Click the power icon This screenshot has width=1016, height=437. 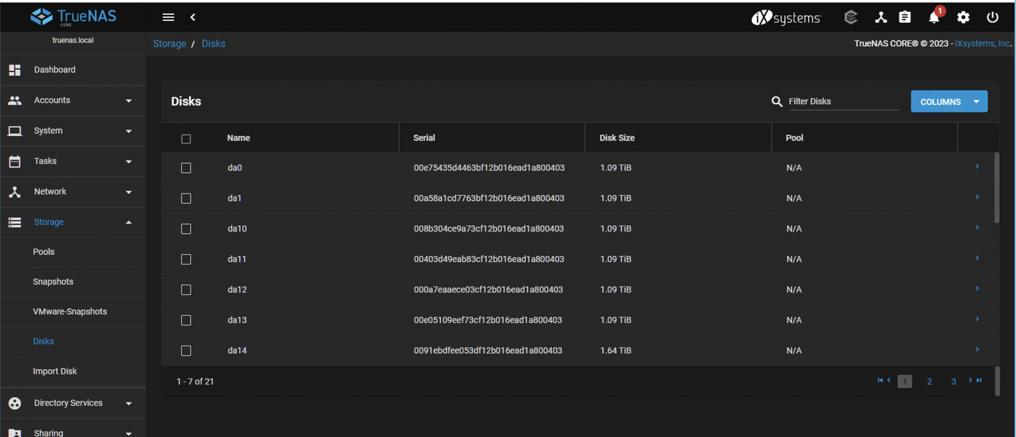click(x=992, y=17)
